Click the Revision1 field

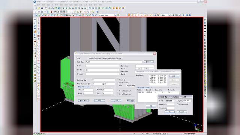pos(145,66)
